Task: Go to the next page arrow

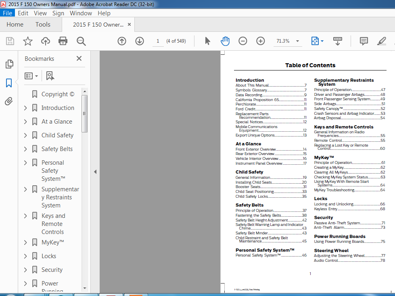Action: (x=140, y=41)
